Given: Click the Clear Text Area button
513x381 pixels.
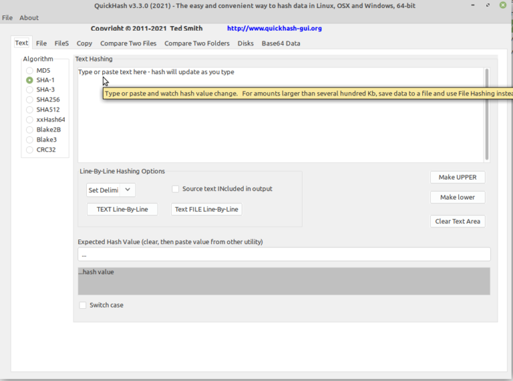Looking at the screenshot, I should pos(458,221).
